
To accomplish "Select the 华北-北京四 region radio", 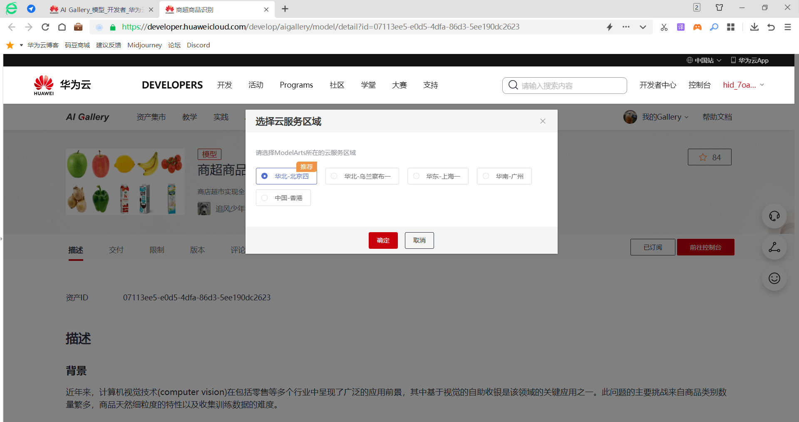I will 286,176.
